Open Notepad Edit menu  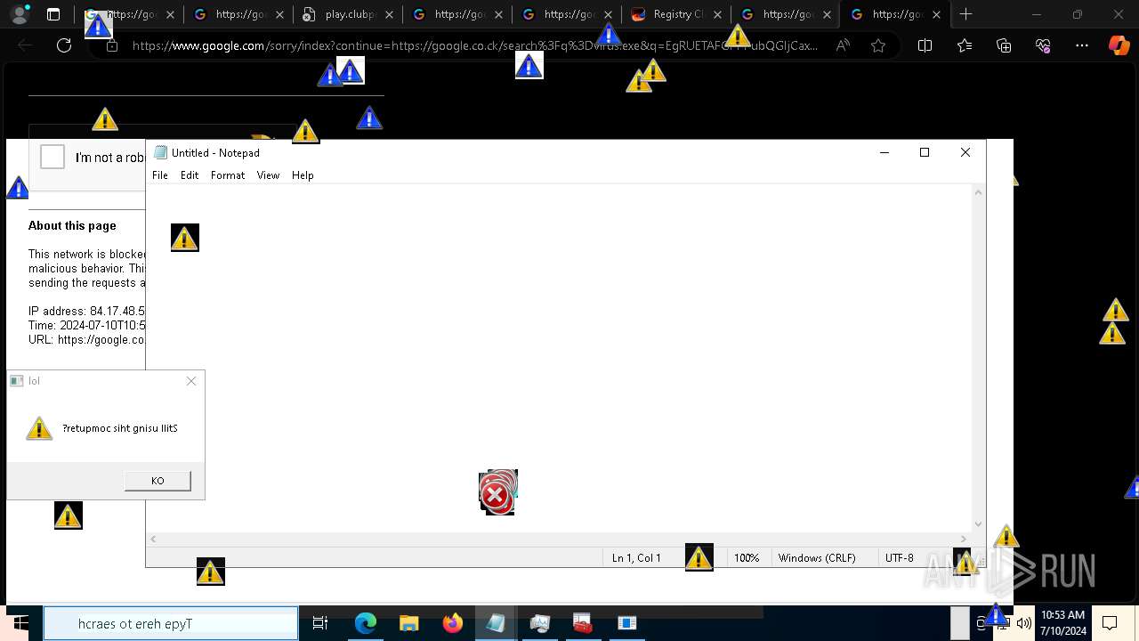point(190,175)
